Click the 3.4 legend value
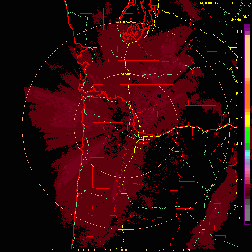252x252 pixels. coord(239,131)
